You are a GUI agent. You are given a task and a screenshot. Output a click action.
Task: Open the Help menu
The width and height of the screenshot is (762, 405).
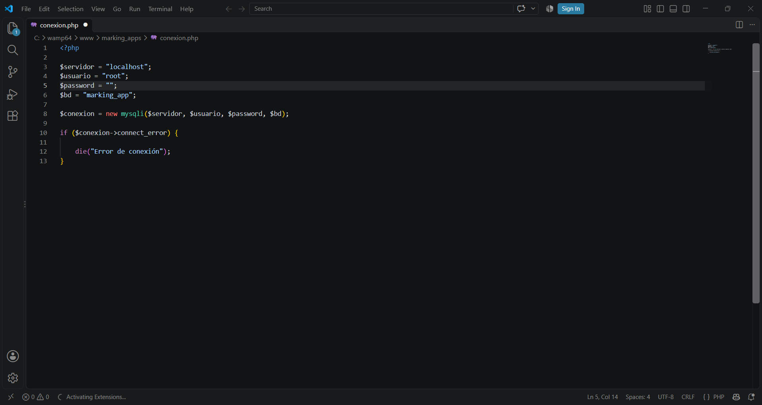click(x=187, y=9)
